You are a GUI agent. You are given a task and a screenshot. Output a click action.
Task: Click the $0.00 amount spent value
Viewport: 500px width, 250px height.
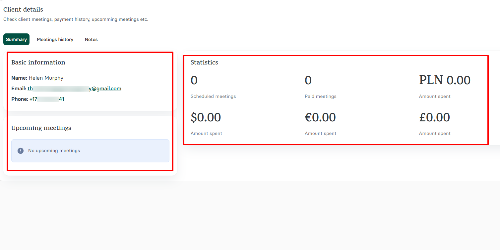coord(206,117)
